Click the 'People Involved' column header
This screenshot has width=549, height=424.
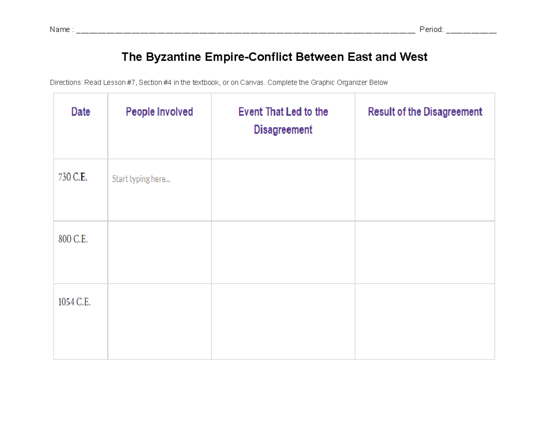159,112
